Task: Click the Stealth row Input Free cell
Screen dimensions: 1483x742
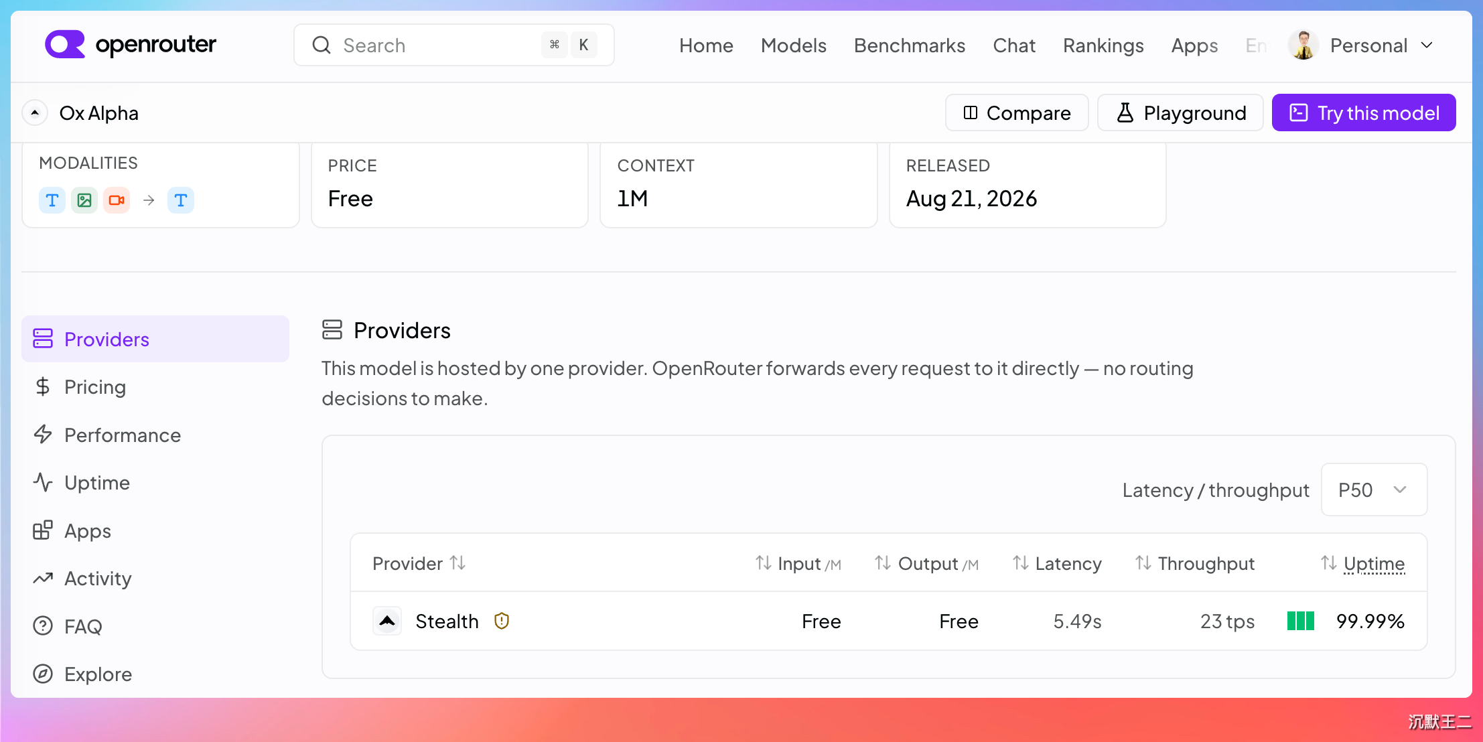Action: 821,621
